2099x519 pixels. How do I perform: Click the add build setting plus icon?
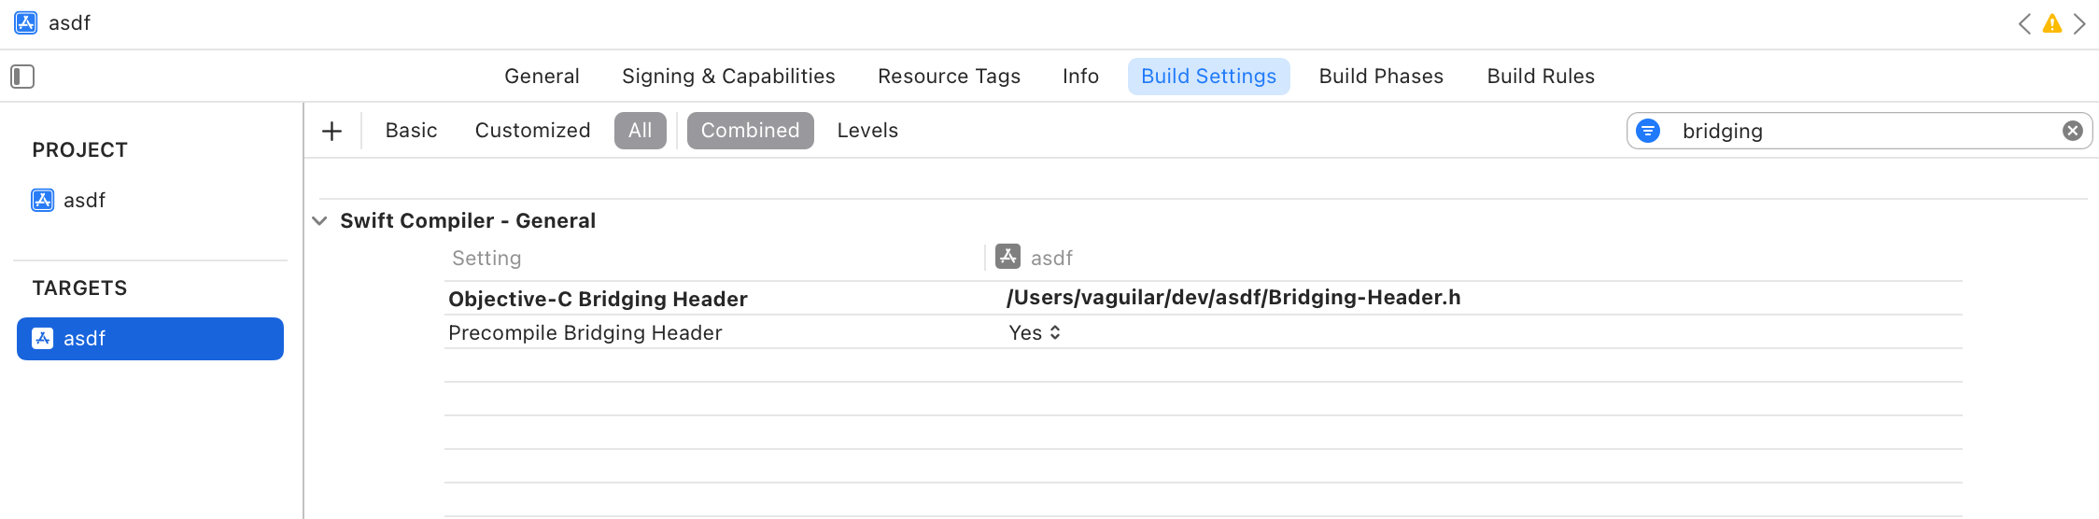point(331,132)
